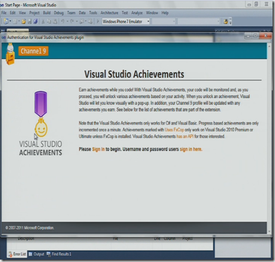Open the Help menu
275x262 pixels.
[165, 13]
